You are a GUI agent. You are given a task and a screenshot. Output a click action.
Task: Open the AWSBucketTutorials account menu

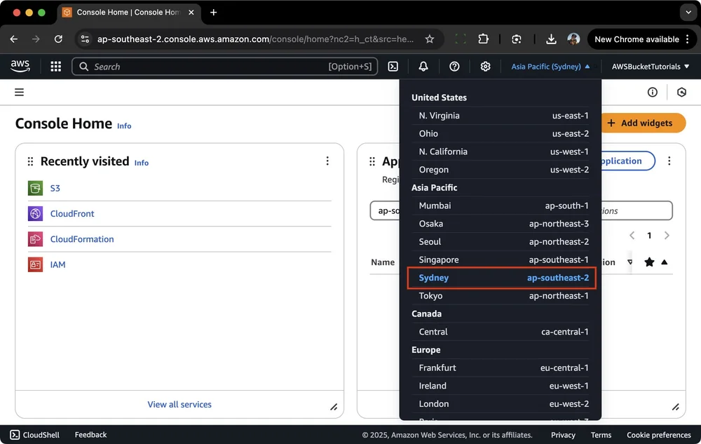click(651, 67)
